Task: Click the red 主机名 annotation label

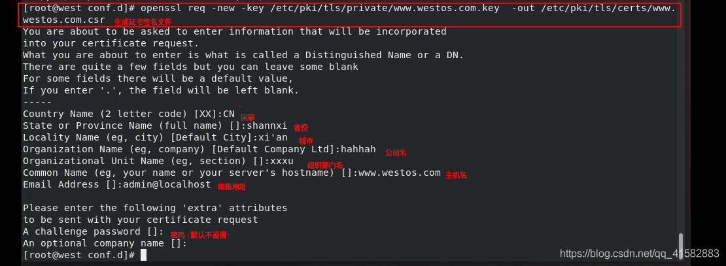Action: coord(456,175)
